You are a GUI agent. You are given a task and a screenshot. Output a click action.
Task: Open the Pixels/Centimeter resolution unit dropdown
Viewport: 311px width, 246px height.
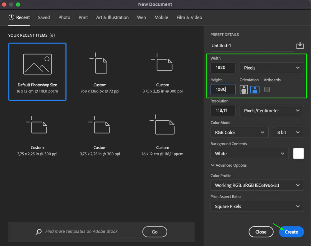(x=272, y=111)
